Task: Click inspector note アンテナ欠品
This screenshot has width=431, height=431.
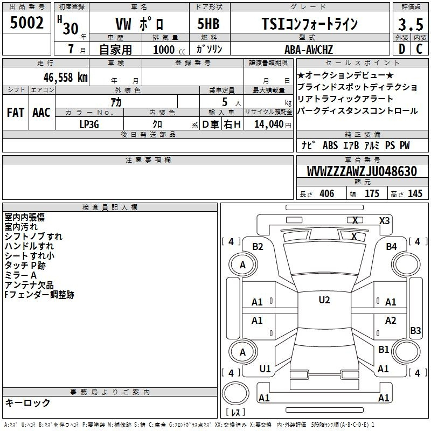Action: click(x=29, y=285)
